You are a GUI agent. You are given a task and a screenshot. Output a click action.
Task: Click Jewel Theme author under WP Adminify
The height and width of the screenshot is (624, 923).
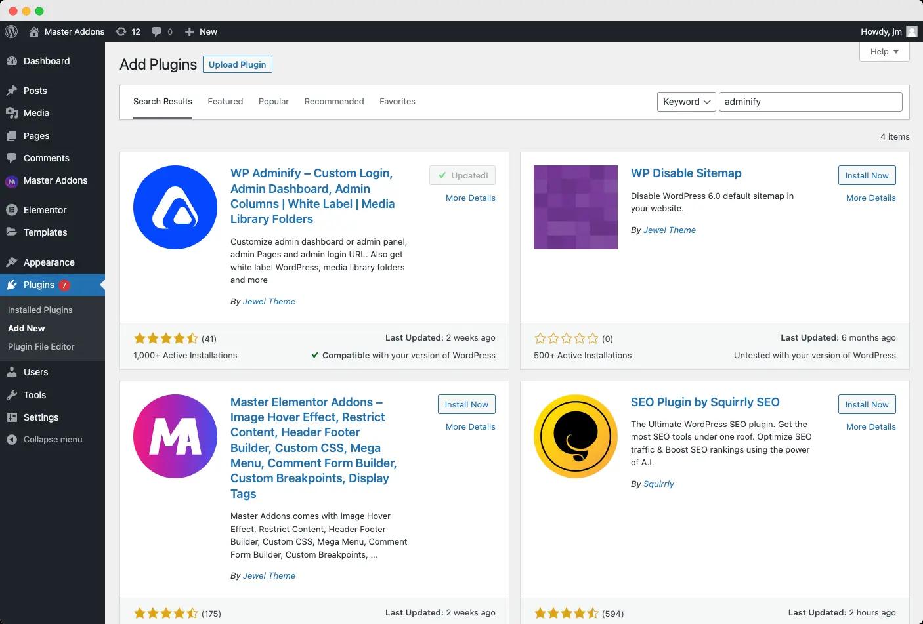tap(269, 301)
